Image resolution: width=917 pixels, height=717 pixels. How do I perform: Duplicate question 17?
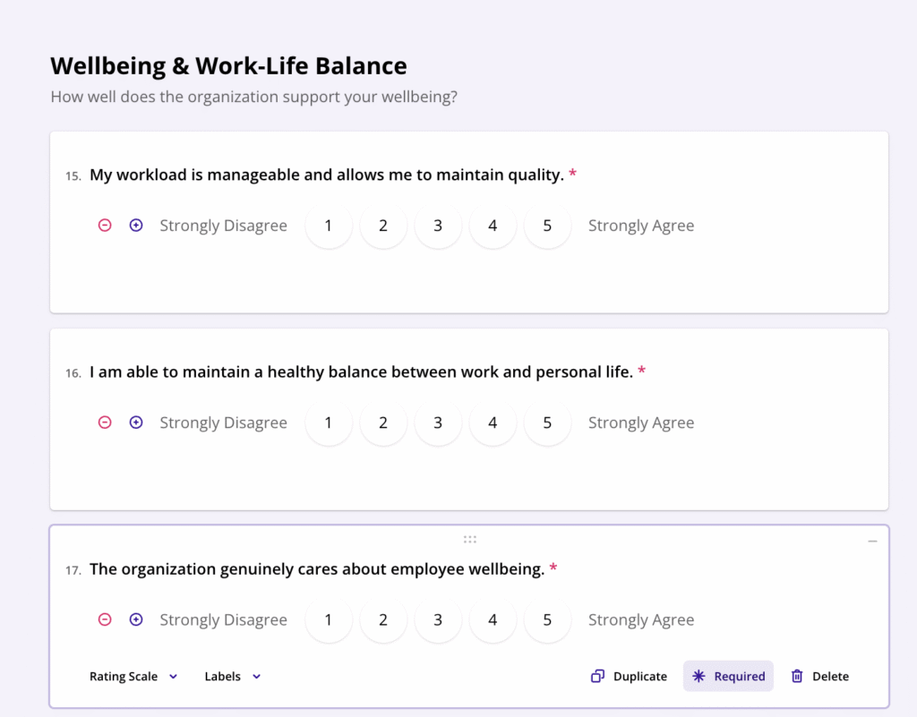(x=629, y=677)
